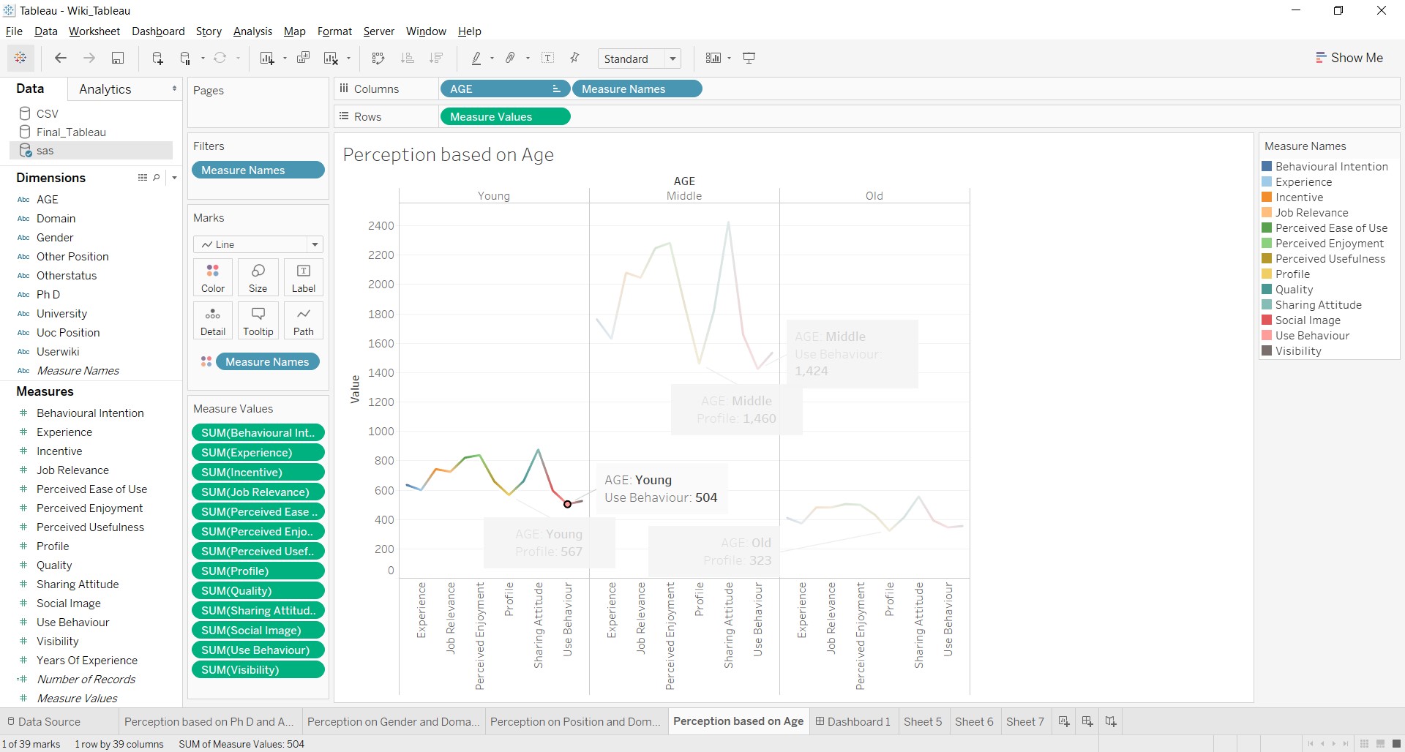Open the Dashboard menu

158,31
